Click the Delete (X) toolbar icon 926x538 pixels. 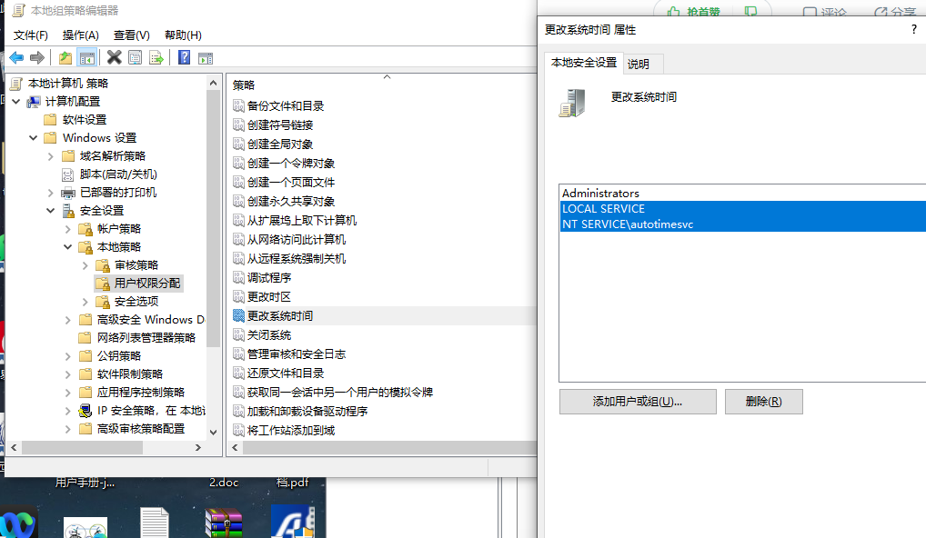point(114,58)
